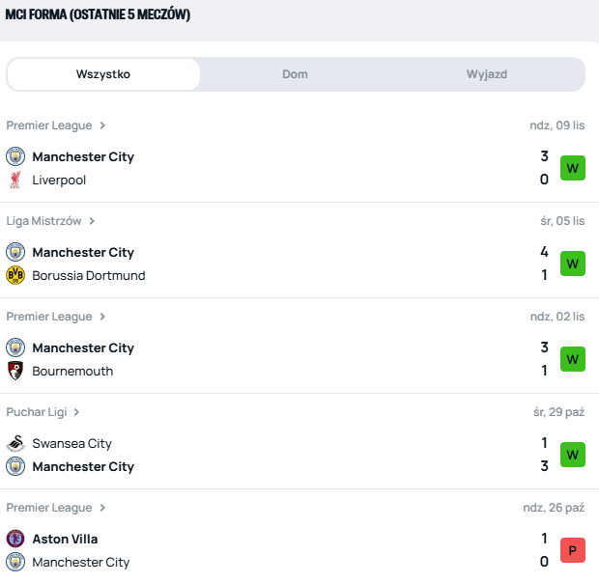The width and height of the screenshot is (599, 583).
Task: Open Premier League link above Aston Villa match
Action: 49,508
